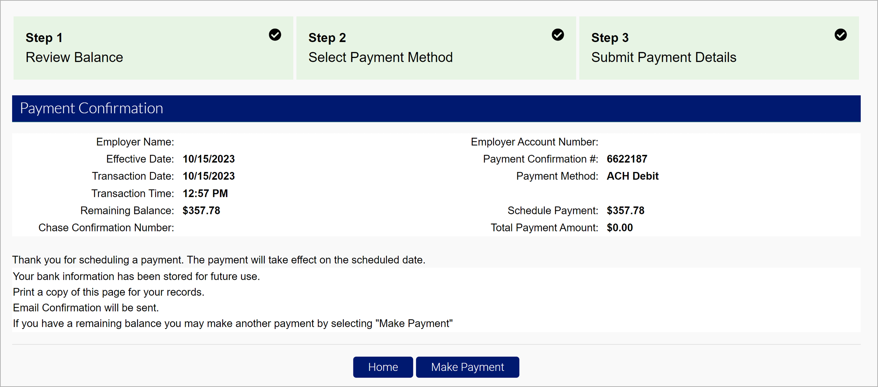Screen dimensions: 878x387
Task: Click the Transaction Time 12:57 PM value
Action: (x=205, y=193)
